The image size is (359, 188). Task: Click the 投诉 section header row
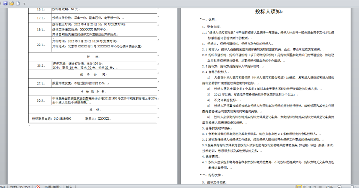click(x=93, y=110)
